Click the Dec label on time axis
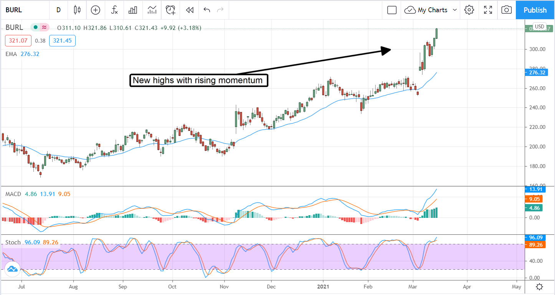The image size is (555, 295). (x=271, y=287)
